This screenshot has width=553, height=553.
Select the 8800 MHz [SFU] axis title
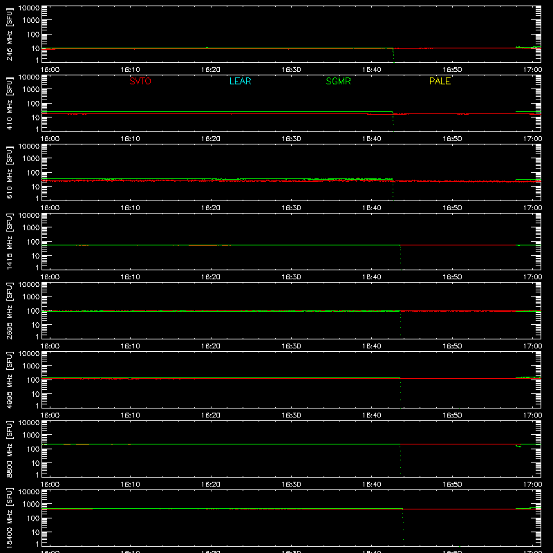9,449
